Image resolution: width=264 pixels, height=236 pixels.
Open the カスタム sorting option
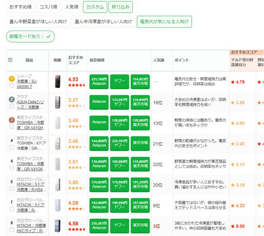pos(94,7)
